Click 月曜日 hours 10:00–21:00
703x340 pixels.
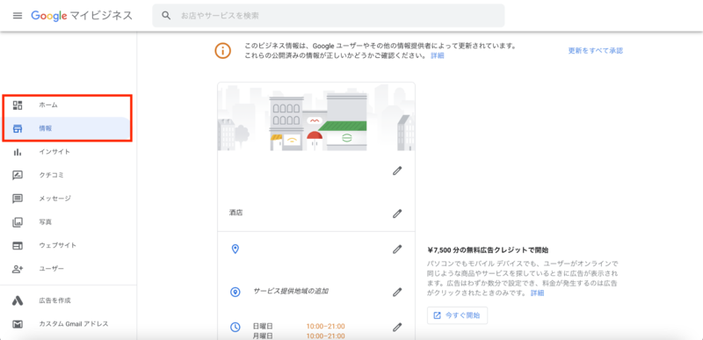click(x=325, y=336)
